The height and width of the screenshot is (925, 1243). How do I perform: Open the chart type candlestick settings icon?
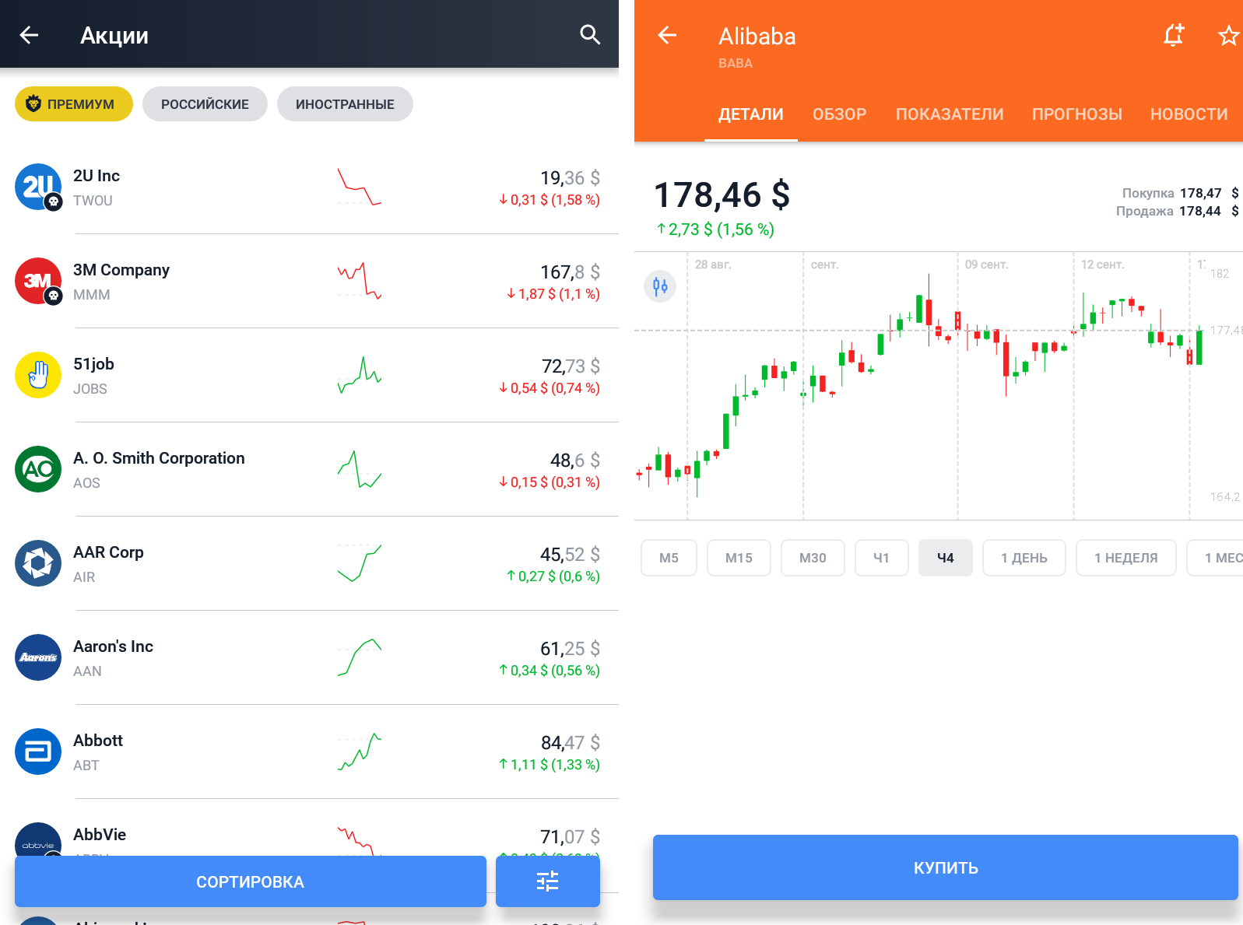point(660,286)
